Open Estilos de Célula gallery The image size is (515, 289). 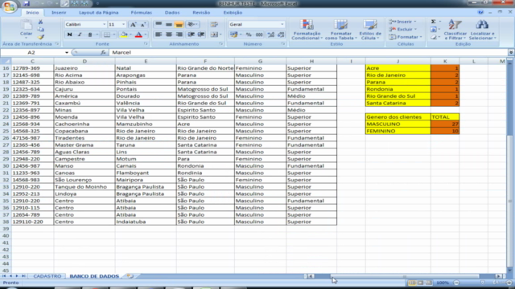pos(370,30)
